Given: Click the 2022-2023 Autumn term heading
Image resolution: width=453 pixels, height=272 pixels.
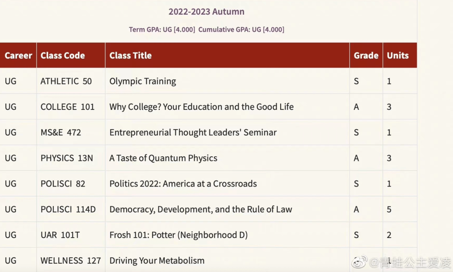Looking at the screenshot, I should [x=206, y=12].
